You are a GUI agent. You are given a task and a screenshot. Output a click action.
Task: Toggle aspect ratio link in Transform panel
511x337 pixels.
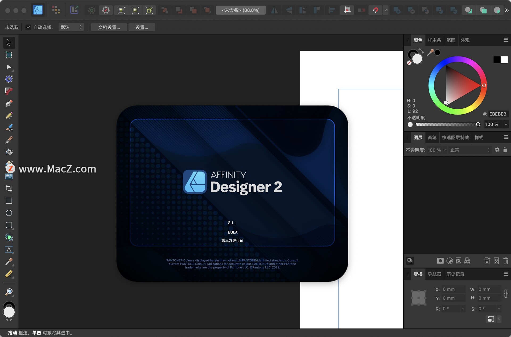(x=505, y=294)
